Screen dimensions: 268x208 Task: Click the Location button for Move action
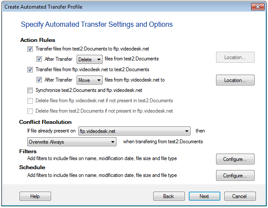(x=235, y=80)
